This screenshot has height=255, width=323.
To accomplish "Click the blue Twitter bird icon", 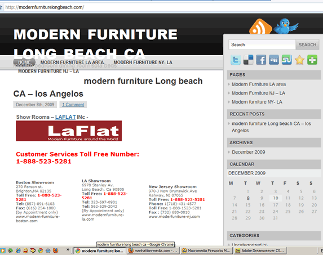I will tap(285, 26).
